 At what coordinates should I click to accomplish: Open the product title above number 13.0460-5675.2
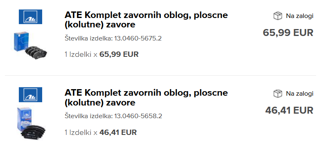146,20
